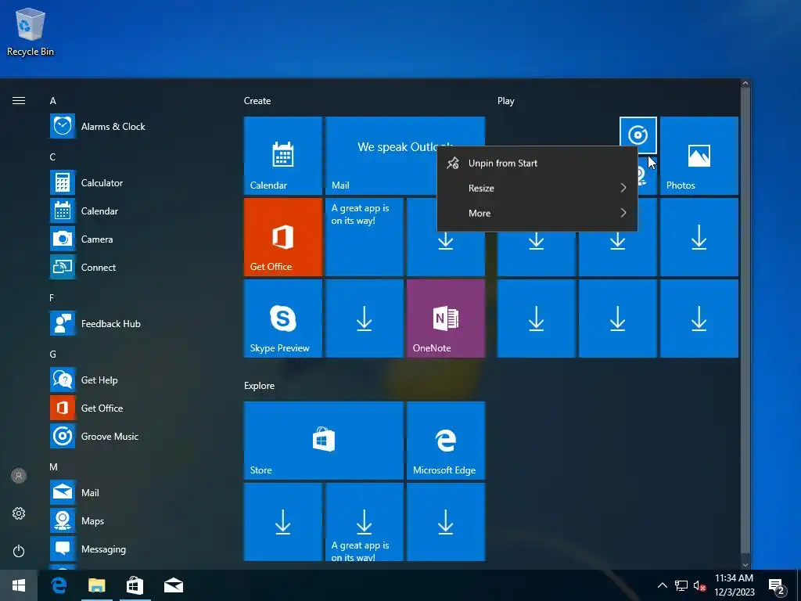Click the letter M section header
801x601 pixels.
53,466
